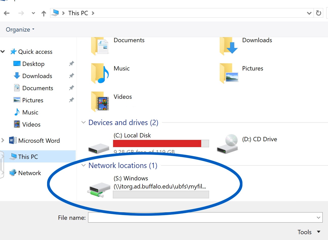Select Microsoft Word in sidebar
The height and width of the screenshot is (240, 328).
coord(39,141)
